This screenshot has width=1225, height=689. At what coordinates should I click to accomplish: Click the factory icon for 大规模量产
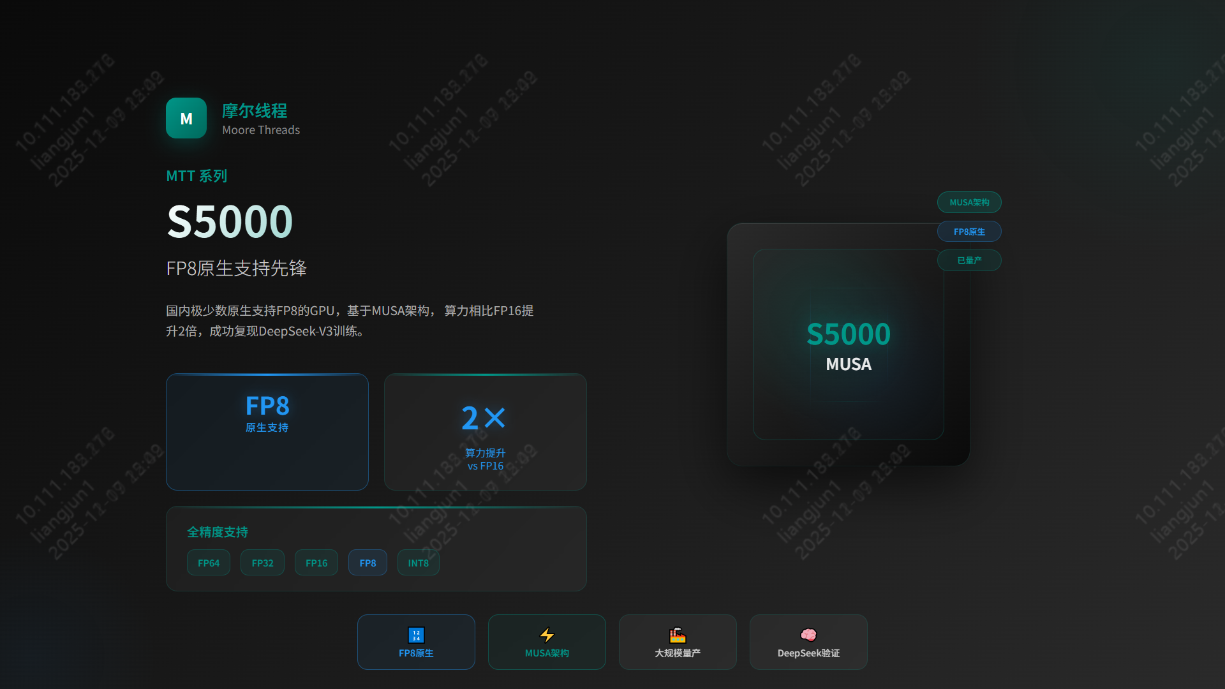pos(678,635)
